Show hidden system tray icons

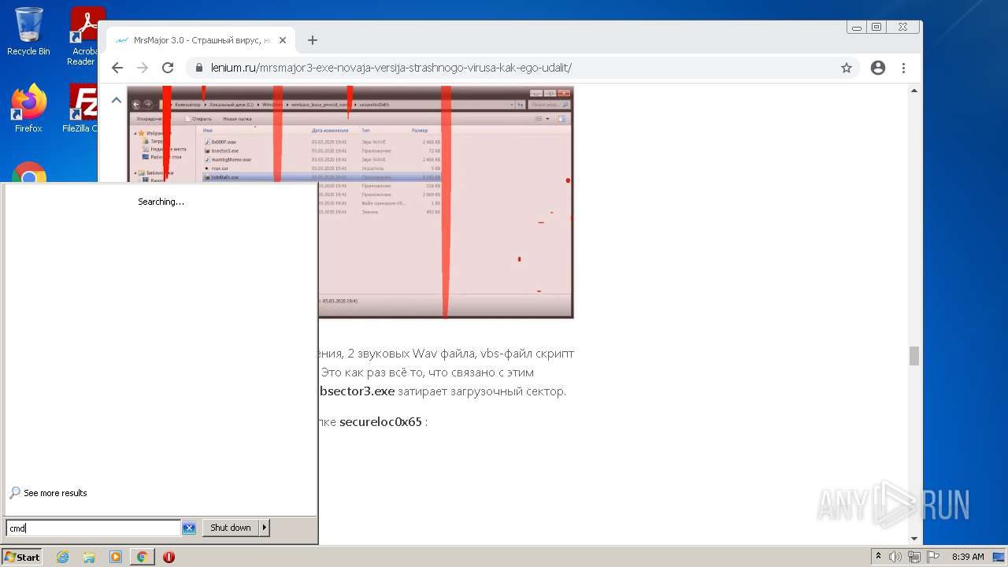878,557
